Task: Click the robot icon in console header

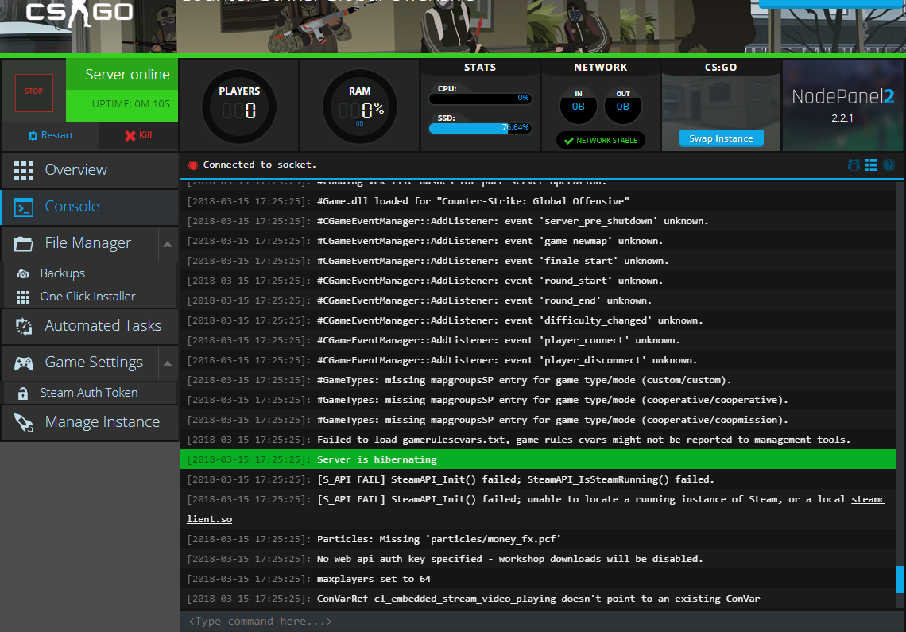Action: [854, 165]
